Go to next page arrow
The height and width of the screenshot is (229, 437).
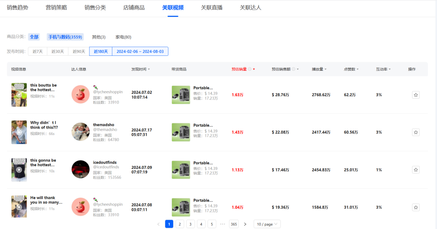(x=245, y=224)
